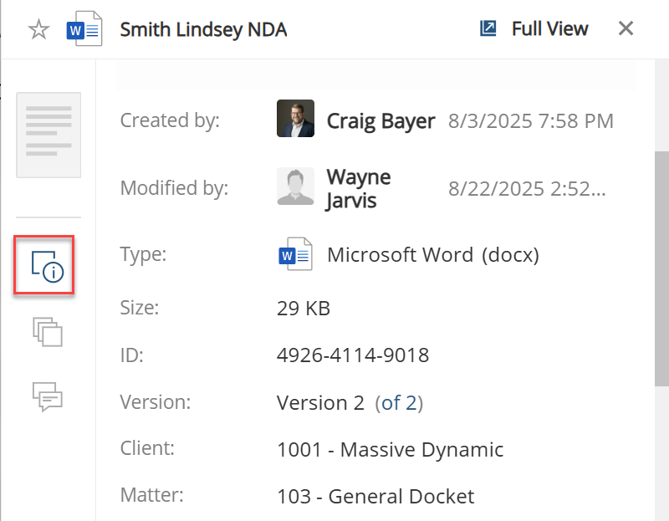Click the Smith Lindsey NDA title
Image resolution: width=669 pixels, height=521 pixels.
click(x=203, y=30)
